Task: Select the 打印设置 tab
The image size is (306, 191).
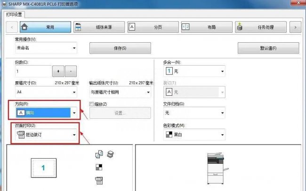Action: (14, 15)
